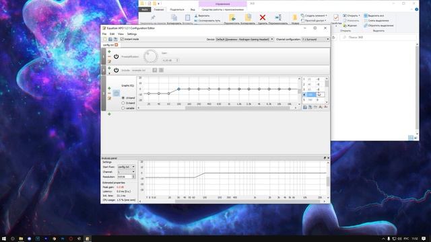Click the Save toolbar icon
Viewport: 431px width, 242px height.
coord(115,39)
